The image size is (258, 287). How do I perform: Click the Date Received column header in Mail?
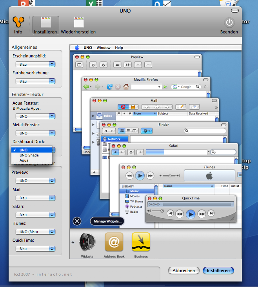[201, 114]
